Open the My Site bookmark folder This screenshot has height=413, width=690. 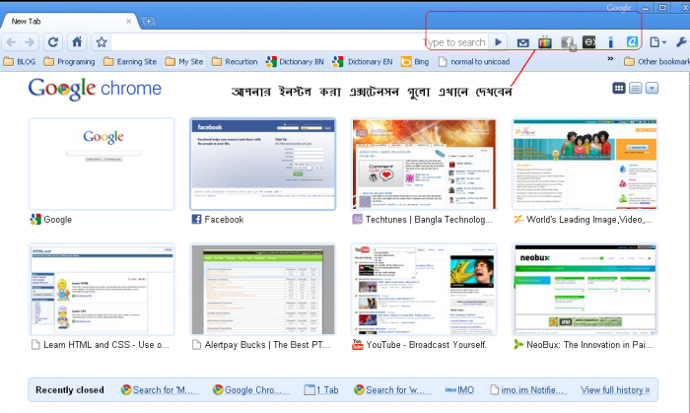click(x=184, y=61)
